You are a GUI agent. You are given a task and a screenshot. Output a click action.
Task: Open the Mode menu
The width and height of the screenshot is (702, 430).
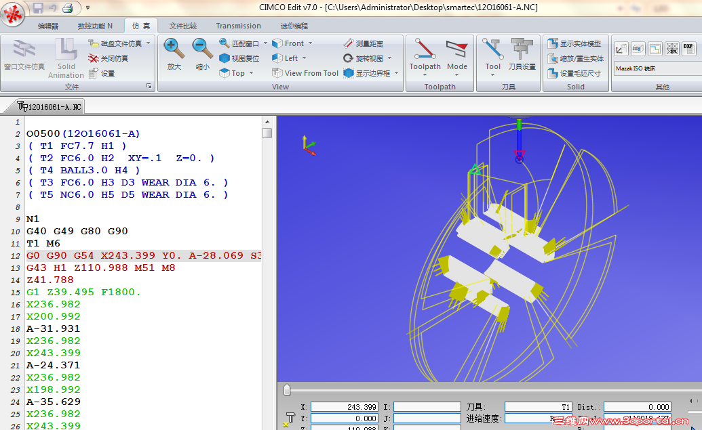click(456, 57)
